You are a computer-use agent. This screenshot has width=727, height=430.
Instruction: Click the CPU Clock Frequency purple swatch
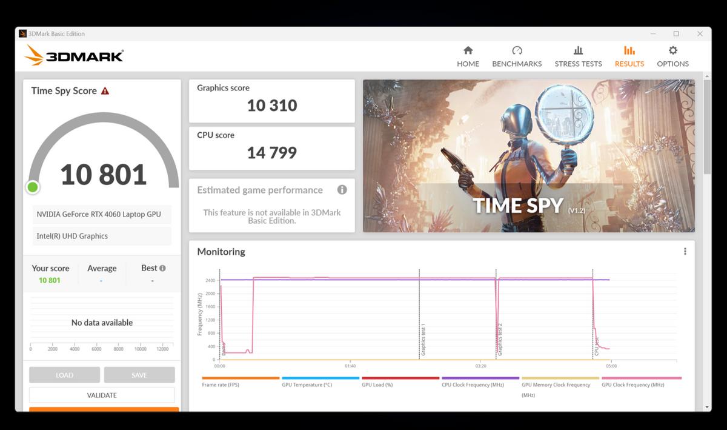pyautogui.click(x=480, y=378)
